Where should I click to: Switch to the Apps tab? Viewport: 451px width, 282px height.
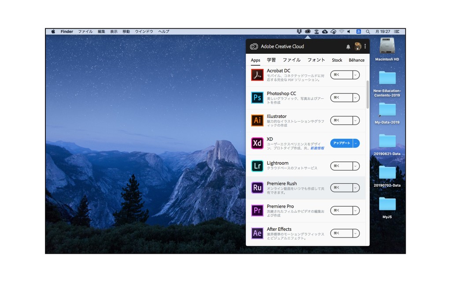[255, 60]
